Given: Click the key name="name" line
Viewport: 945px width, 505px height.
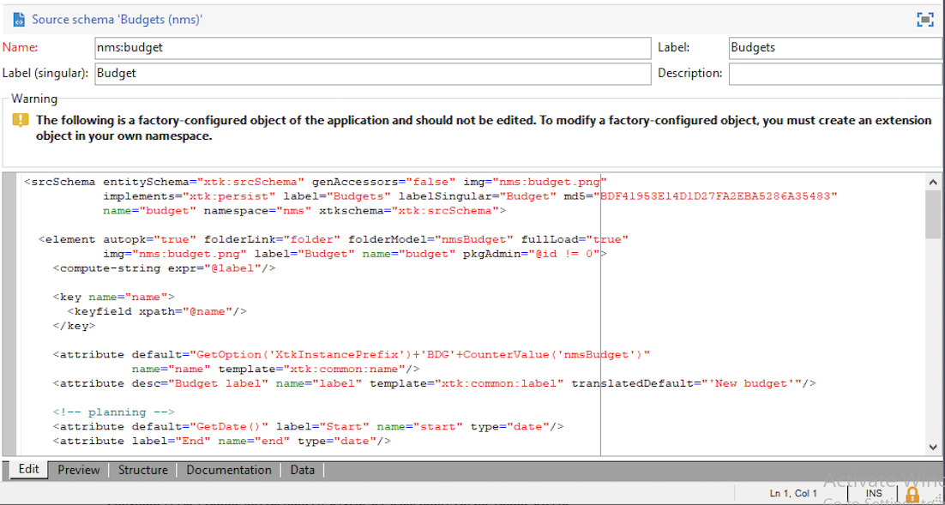Looking at the screenshot, I should coord(114,297).
